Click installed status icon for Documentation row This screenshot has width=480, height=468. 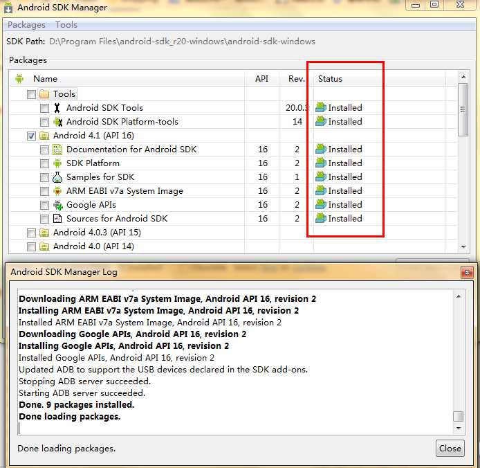coord(321,149)
